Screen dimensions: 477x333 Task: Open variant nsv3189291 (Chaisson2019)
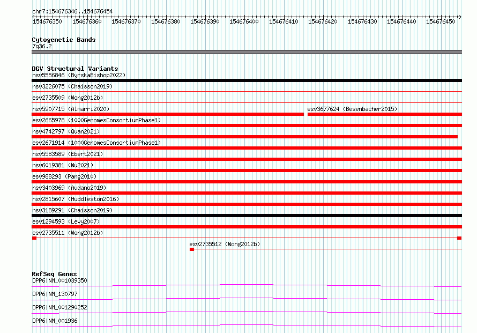point(72,210)
